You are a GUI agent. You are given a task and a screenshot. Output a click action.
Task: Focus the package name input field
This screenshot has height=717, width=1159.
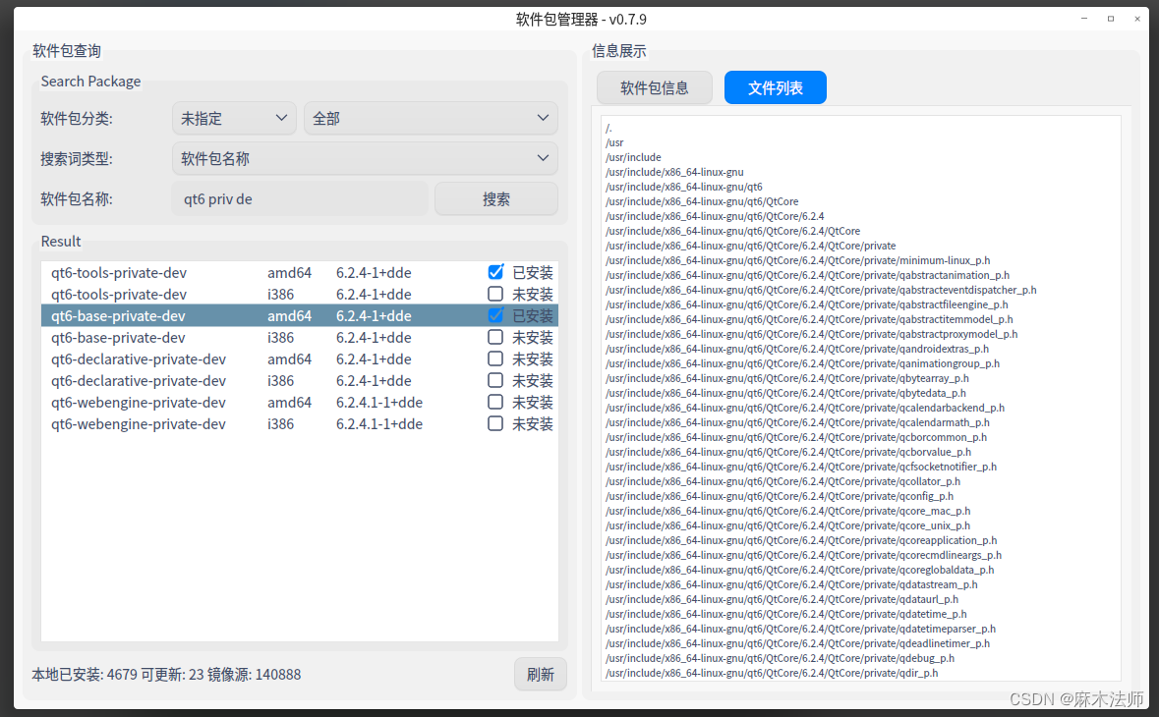pyautogui.click(x=300, y=199)
